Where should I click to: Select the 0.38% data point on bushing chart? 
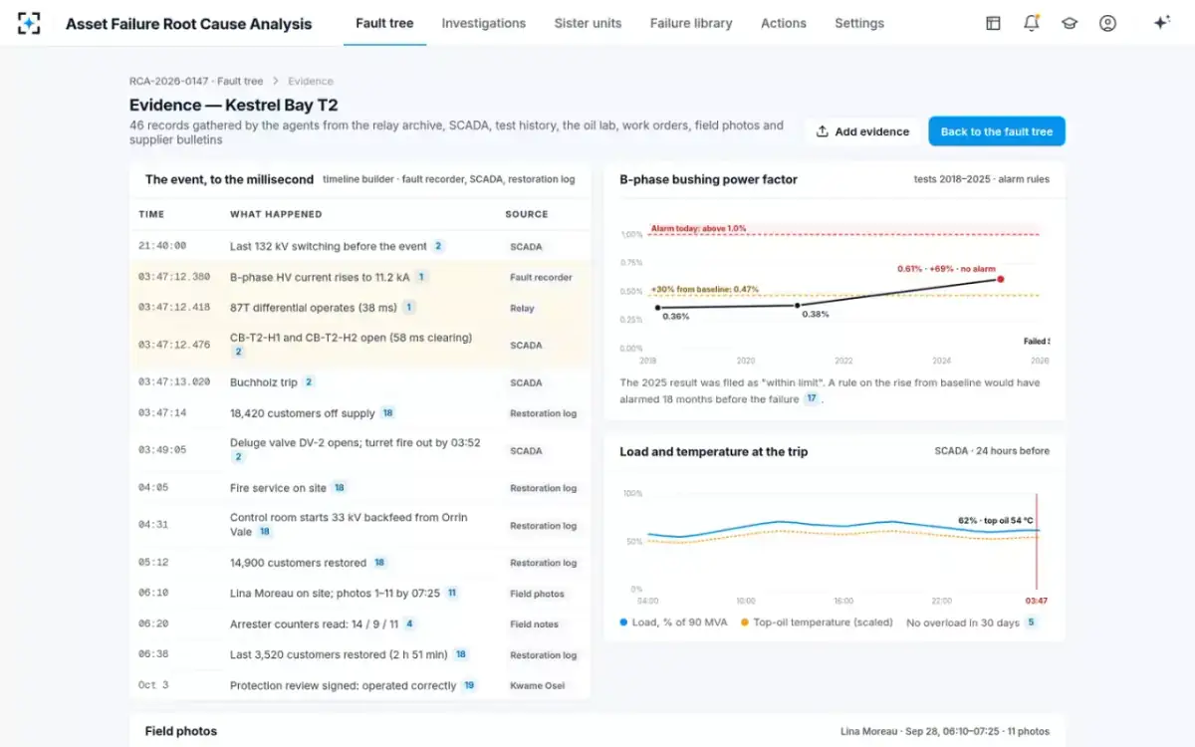(x=798, y=306)
